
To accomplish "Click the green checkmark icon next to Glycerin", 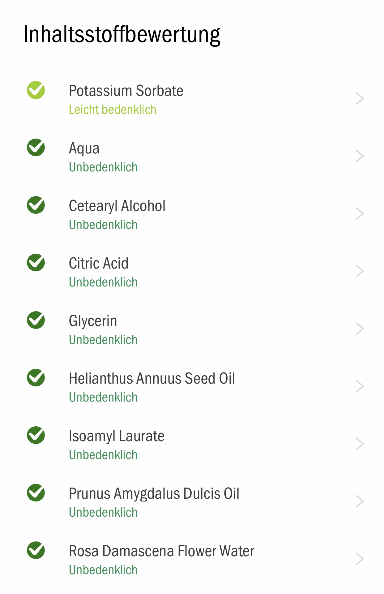I will pos(36,320).
